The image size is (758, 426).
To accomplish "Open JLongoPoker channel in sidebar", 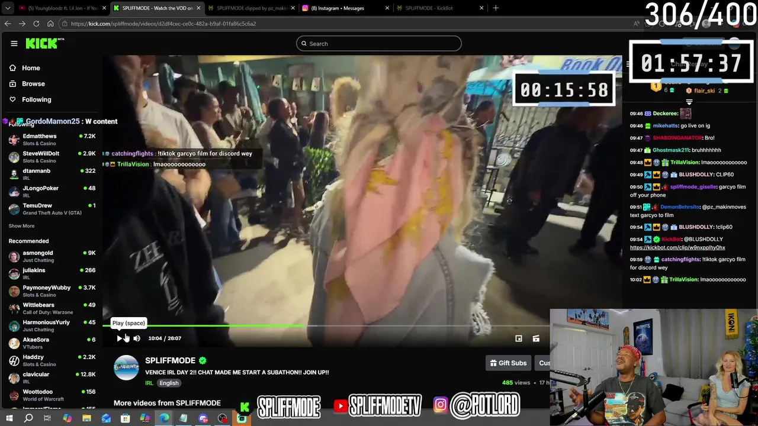I will coord(52,191).
